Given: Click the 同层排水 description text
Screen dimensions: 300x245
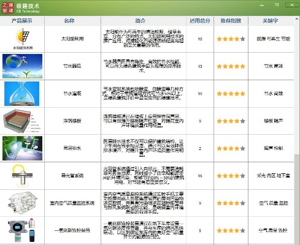Looking at the screenshot, I should pos(144,148).
